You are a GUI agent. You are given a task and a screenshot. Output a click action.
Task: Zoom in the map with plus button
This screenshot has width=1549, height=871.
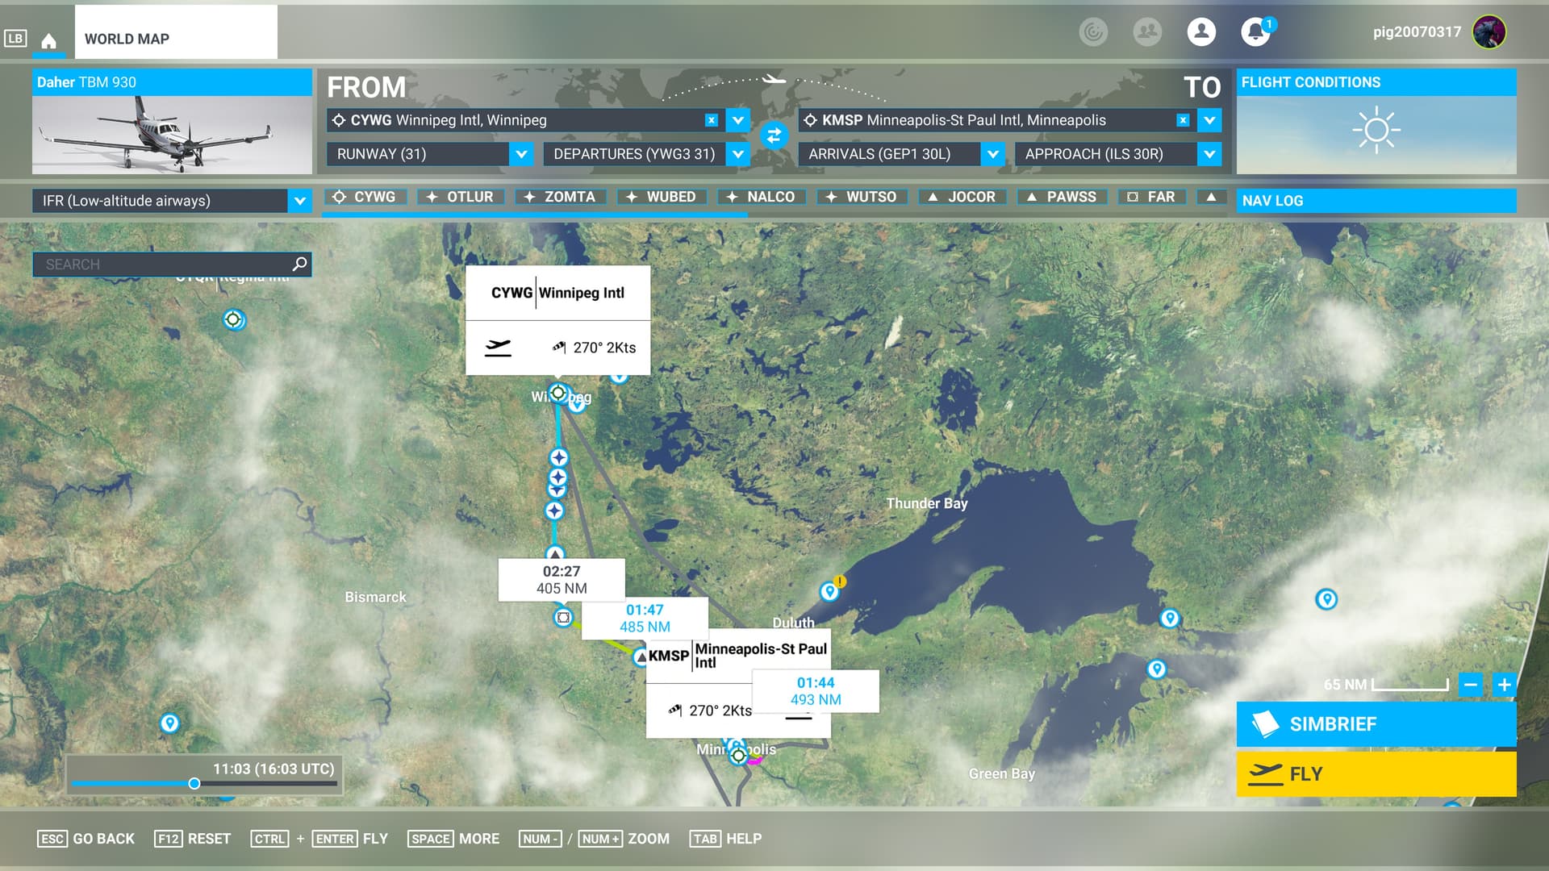pos(1504,685)
